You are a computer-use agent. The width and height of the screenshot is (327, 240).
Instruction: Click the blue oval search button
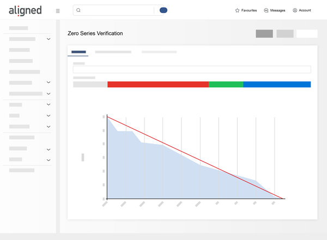163,10
